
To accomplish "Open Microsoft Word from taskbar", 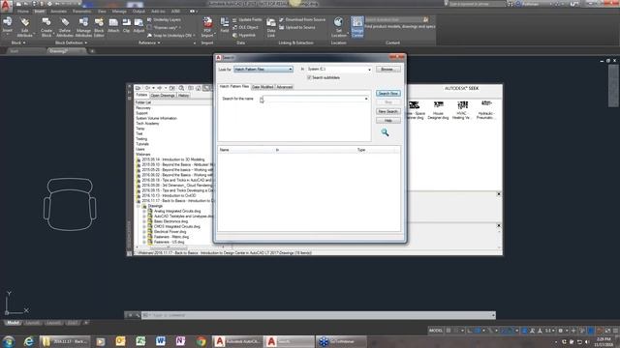I will [x=160, y=341].
